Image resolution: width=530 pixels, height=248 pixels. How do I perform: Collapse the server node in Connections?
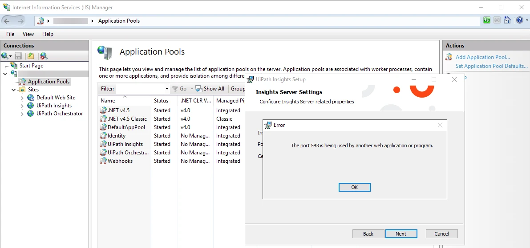click(x=5, y=74)
